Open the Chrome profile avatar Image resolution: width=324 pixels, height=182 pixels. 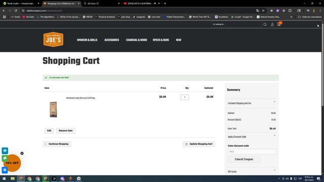click(314, 11)
